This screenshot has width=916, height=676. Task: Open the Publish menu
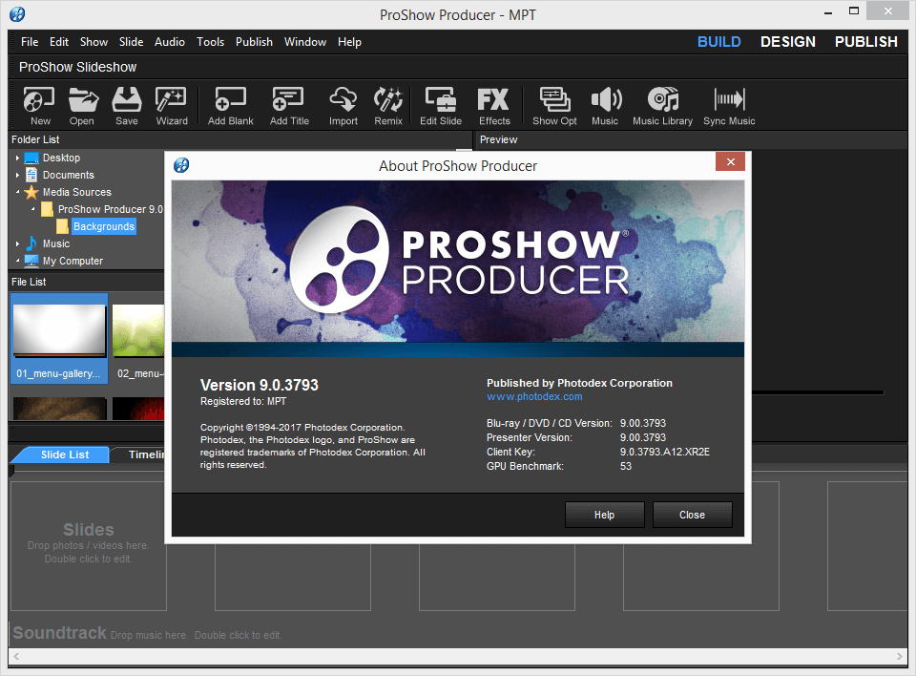tap(254, 42)
